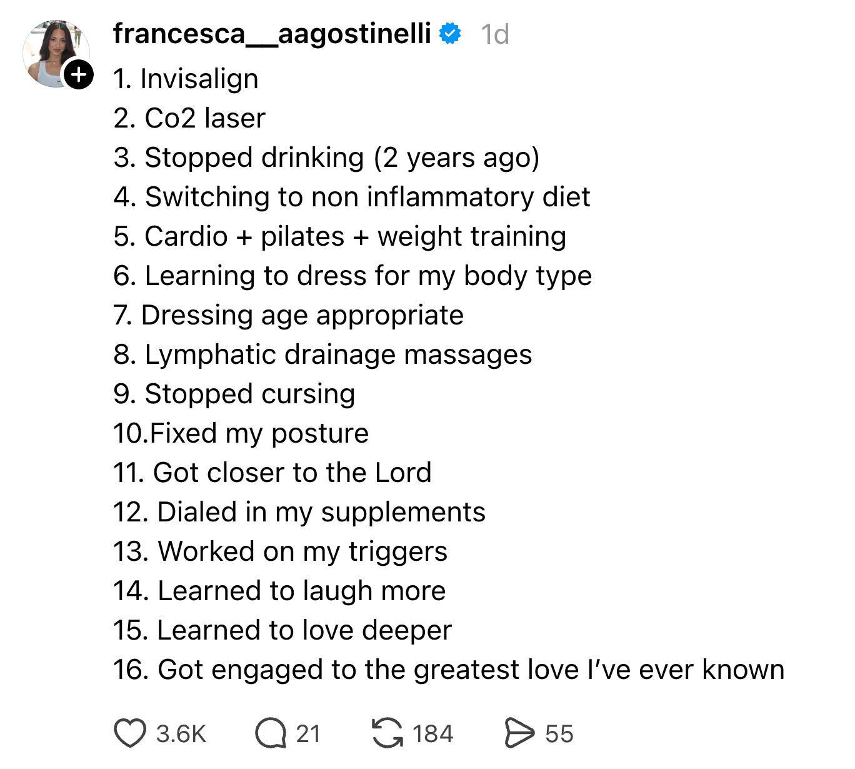
Task: Click the "Cardio + pilates + weight training" line
Action: (x=340, y=236)
